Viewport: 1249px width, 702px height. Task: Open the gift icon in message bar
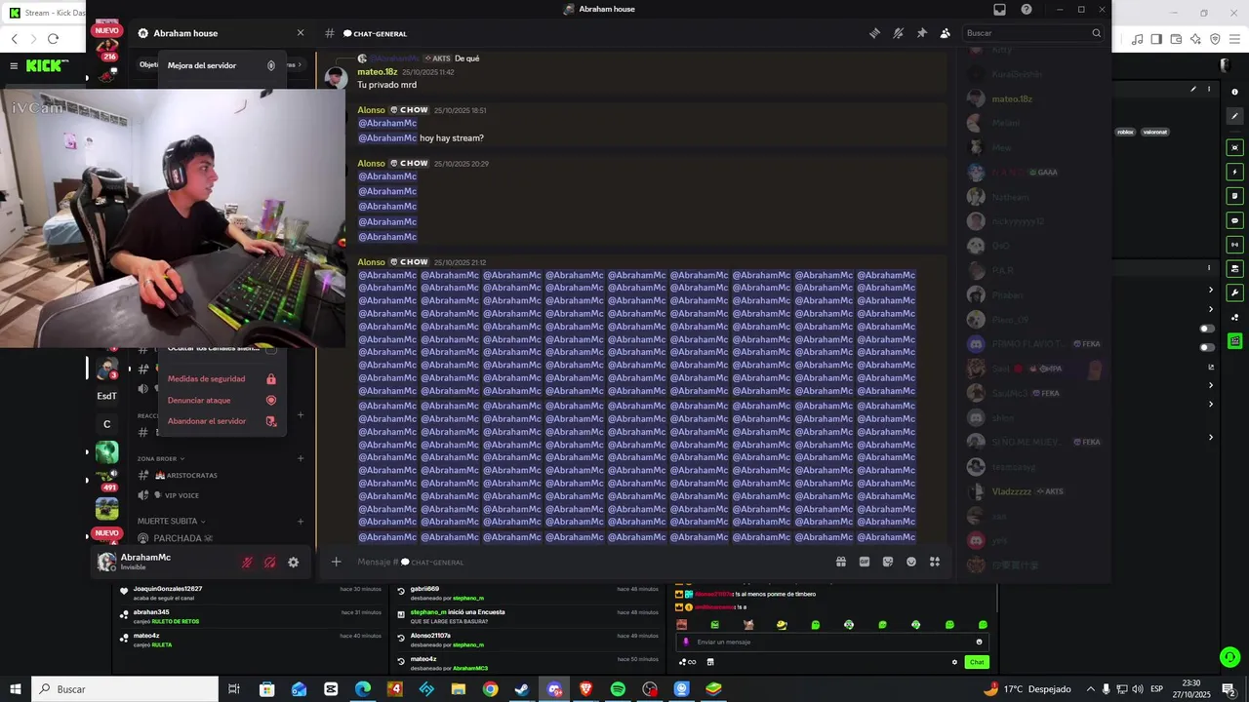click(841, 562)
